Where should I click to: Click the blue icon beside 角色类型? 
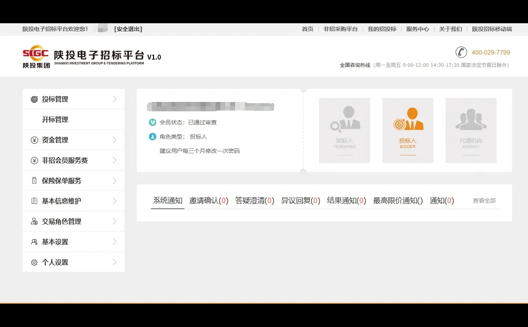coord(151,137)
